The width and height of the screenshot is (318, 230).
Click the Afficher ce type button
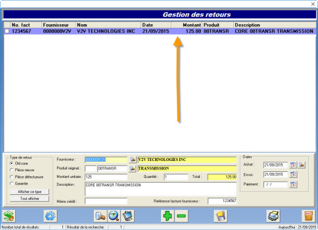(30, 192)
